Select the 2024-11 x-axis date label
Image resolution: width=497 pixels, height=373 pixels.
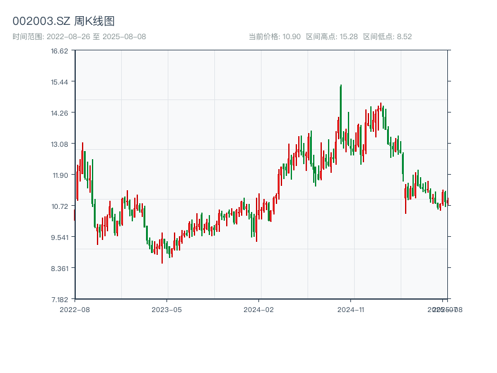pos(351,309)
